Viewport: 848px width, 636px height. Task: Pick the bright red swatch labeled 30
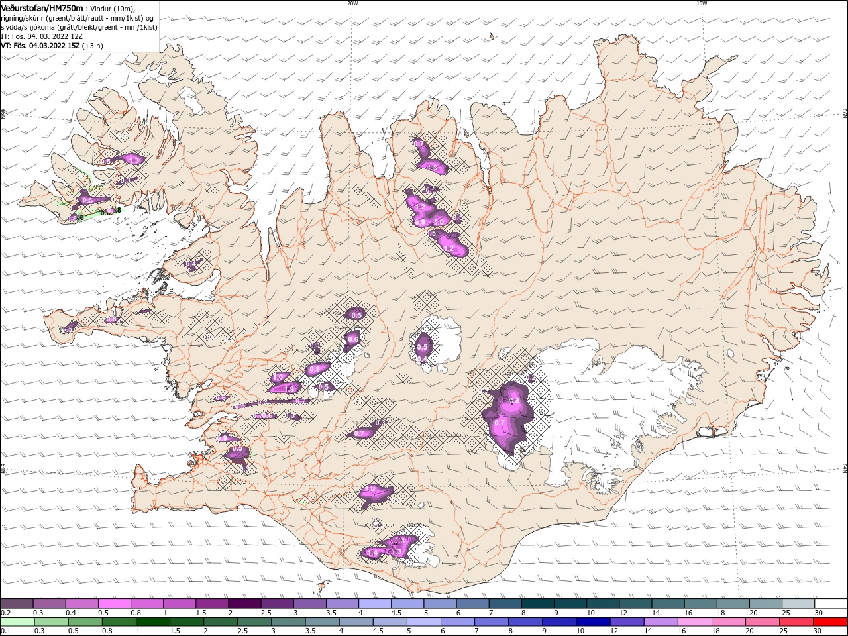coord(829,622)
